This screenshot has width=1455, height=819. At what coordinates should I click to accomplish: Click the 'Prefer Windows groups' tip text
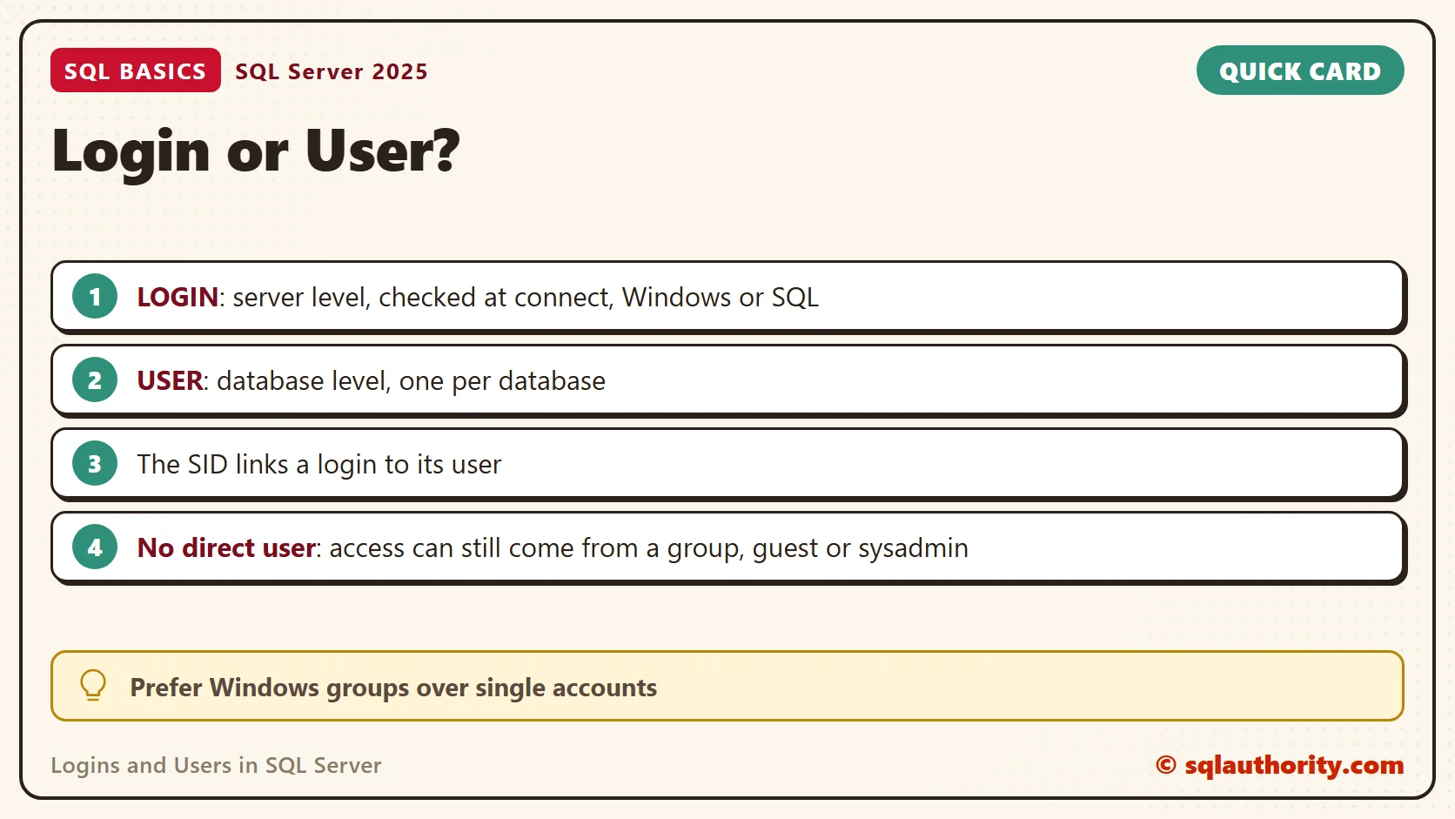[x=393, y=688]
